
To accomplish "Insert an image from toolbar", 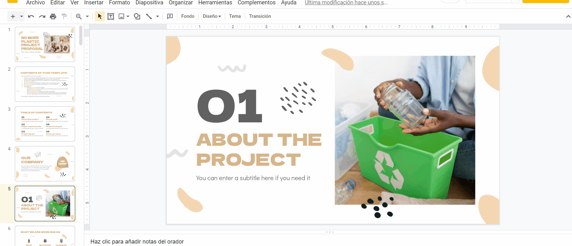I will point(122,16).
